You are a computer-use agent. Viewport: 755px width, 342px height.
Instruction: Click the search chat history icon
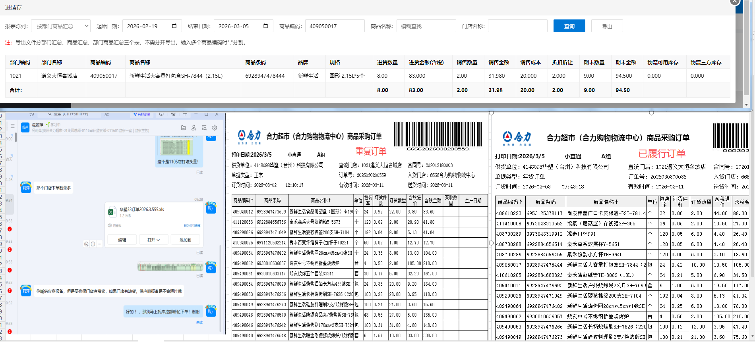coord(204,128)
